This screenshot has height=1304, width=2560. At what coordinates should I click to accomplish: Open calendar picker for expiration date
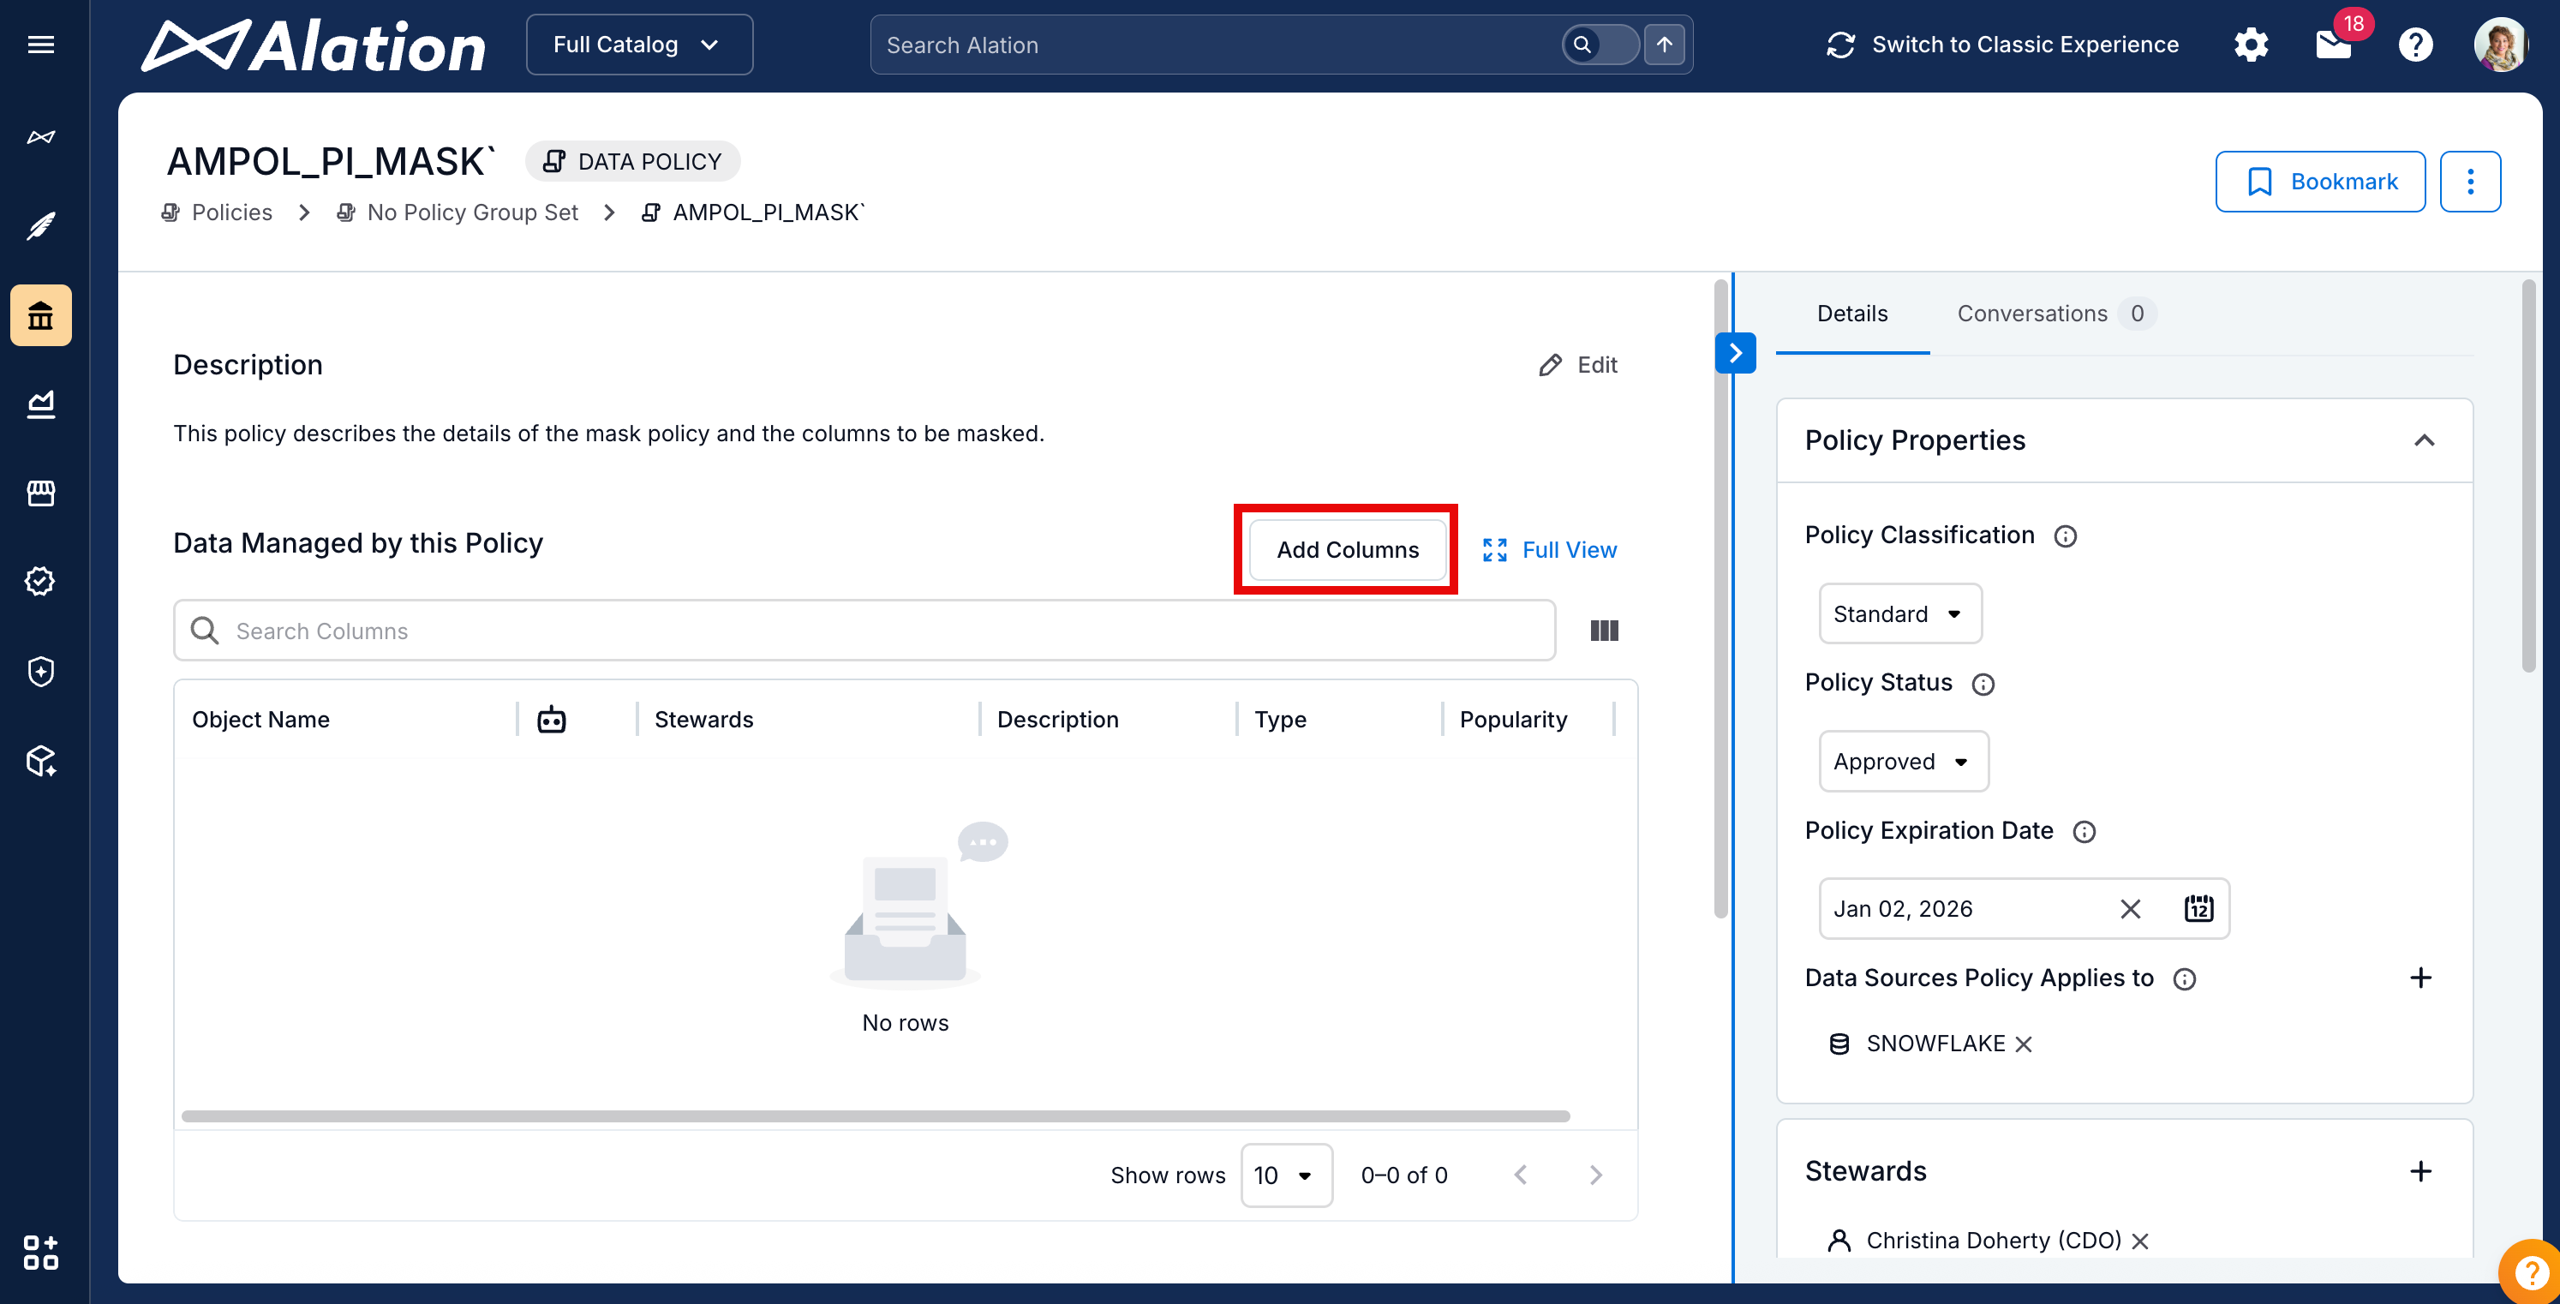(2198, 908)
